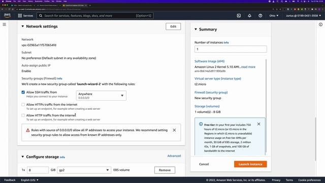Collapse the Network settings section

pyautogui.click(x=22, y=26)
